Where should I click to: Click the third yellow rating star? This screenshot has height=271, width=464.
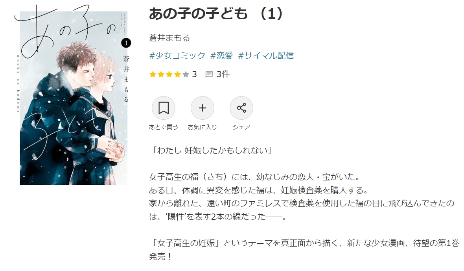(x=169, y=74)
